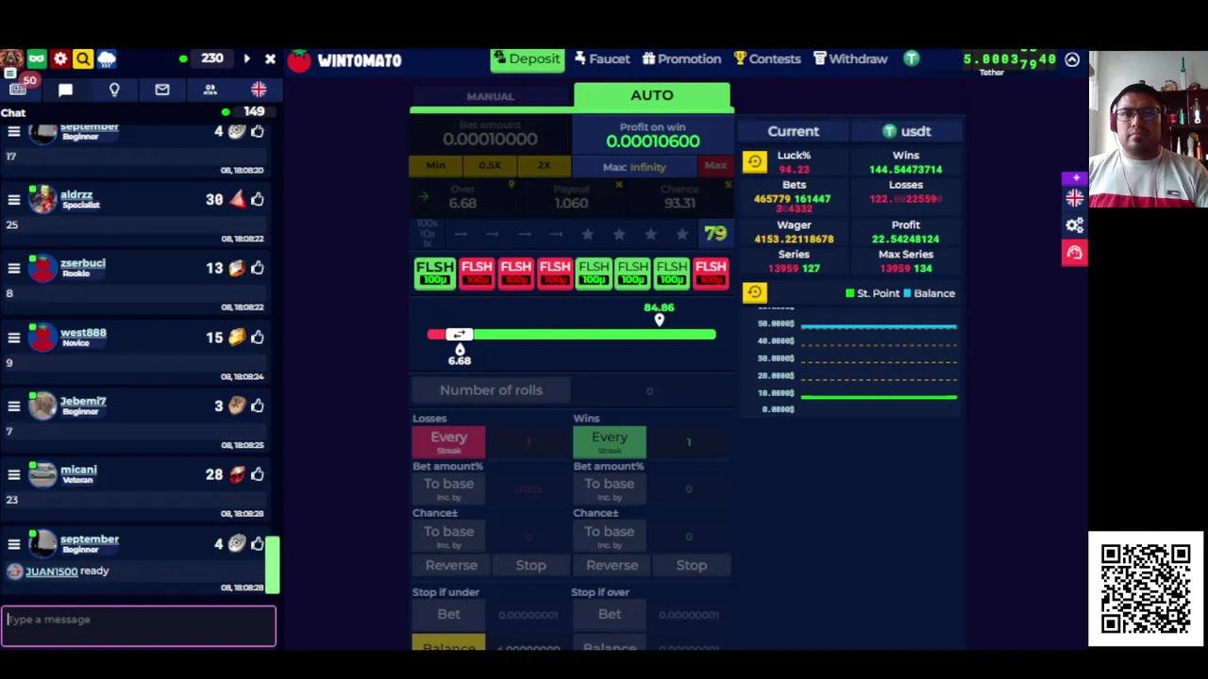Open menu for the bottom september message
The width and height of the screenshot is (1208, 679).
pyautogui.click(x=13, y=544)
